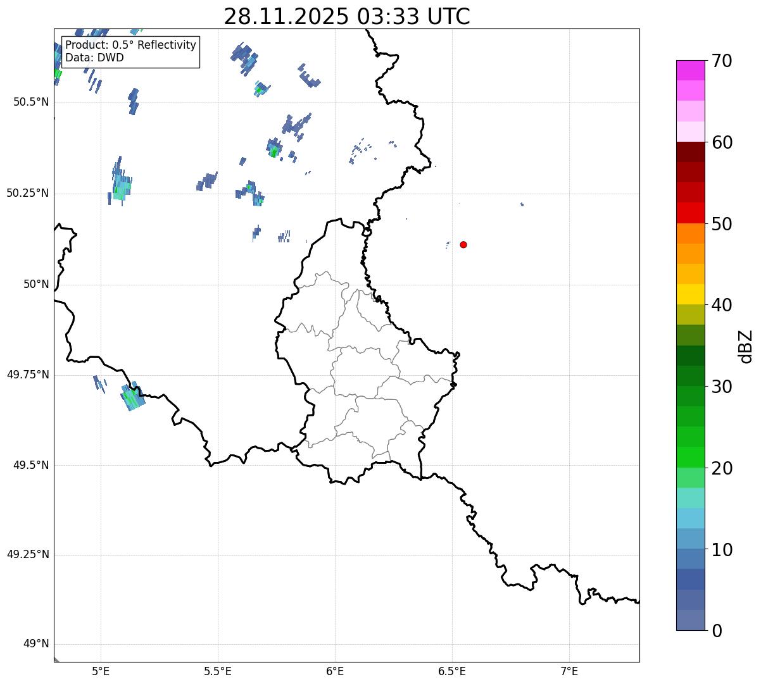Click the dBZ colorbar axis label
The width and height of the screenshot is (761, 684).
point(746,345)
